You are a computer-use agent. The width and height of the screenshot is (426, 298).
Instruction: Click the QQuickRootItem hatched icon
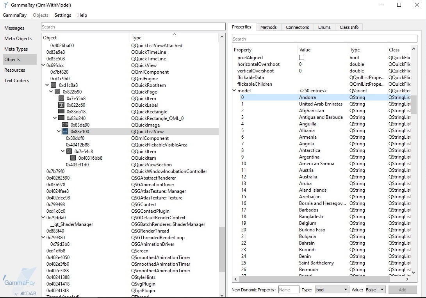pyautogui.click(x=53, y=85)
